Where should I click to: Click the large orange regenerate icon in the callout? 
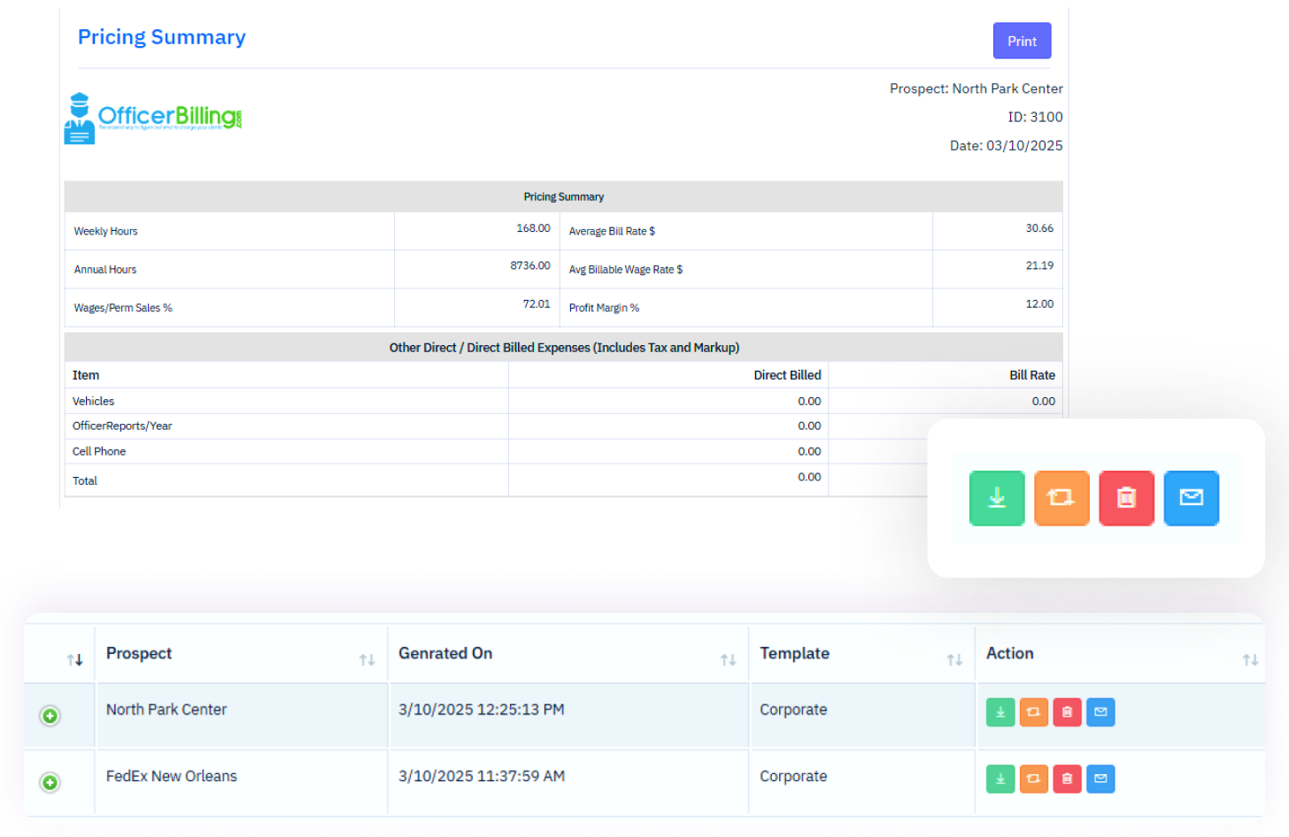tap(1061, 498)
